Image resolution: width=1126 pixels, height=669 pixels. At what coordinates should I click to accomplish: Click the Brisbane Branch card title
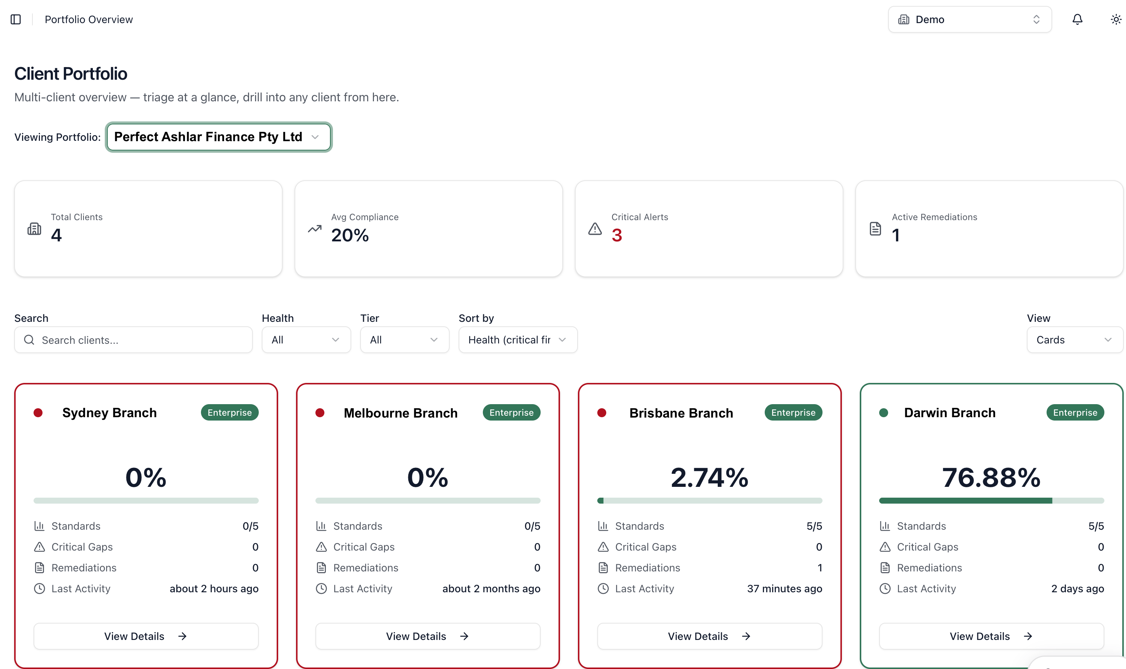[x=681, y=413]
